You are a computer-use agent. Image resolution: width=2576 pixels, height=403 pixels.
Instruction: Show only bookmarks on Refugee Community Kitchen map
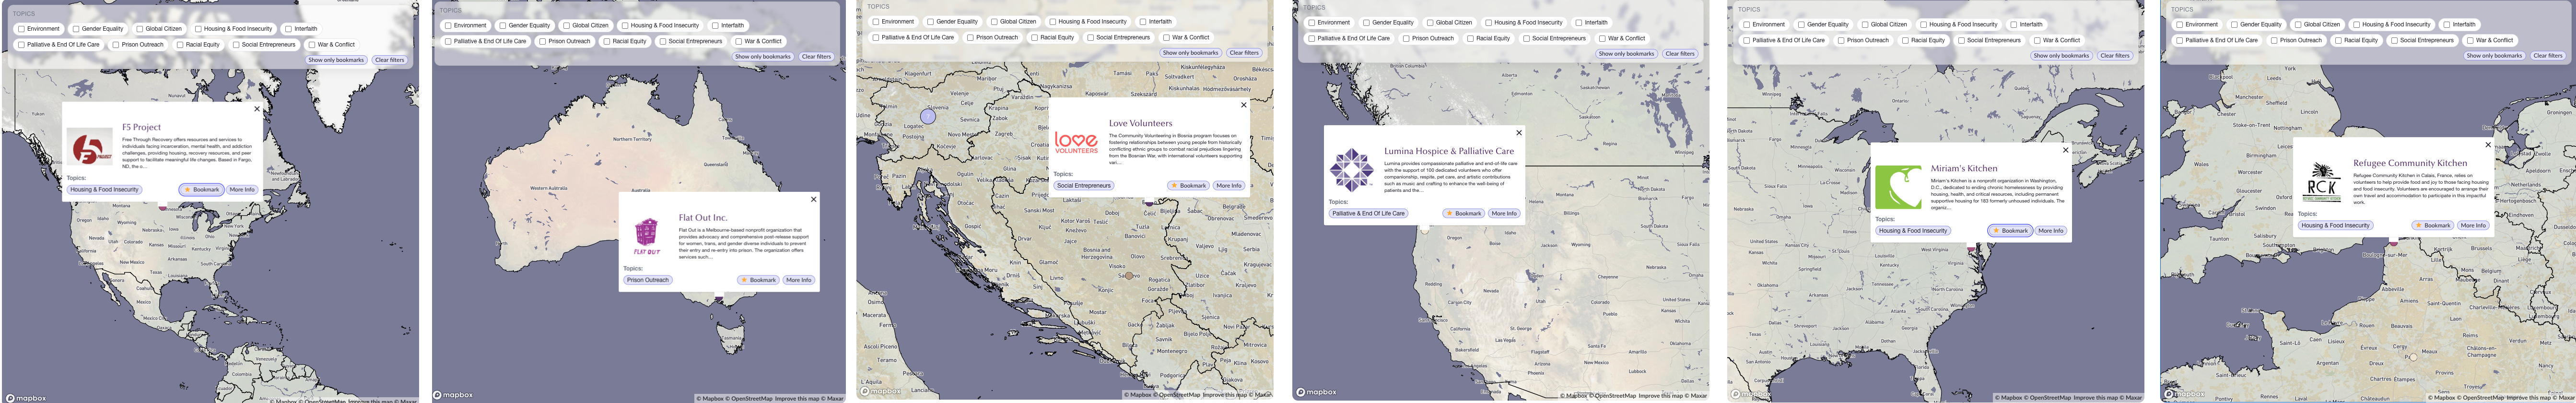pos(2494,56)
